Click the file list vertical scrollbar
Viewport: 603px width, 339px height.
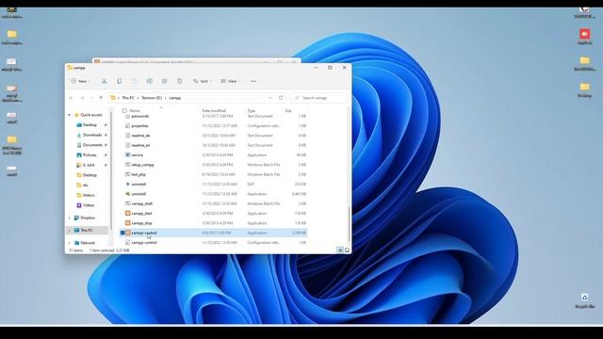coord(349,223)
